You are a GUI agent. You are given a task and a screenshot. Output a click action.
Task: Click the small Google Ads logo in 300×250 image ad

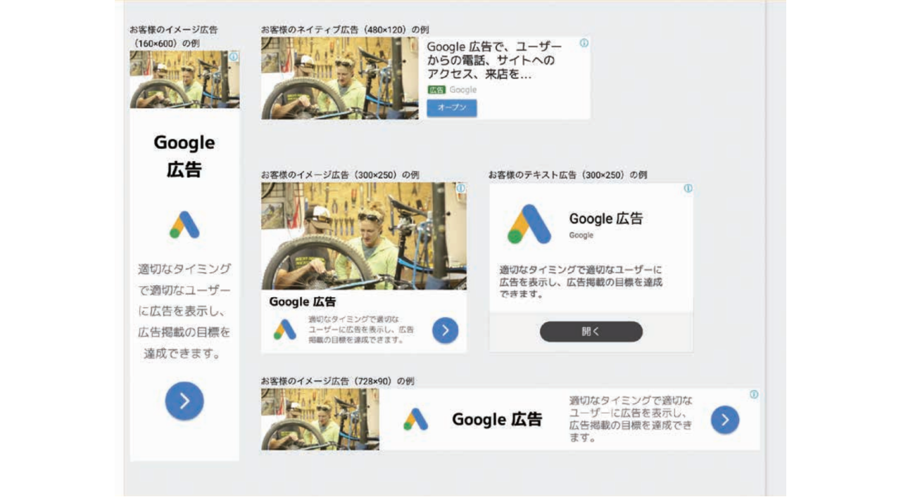(x=284, y=330)
